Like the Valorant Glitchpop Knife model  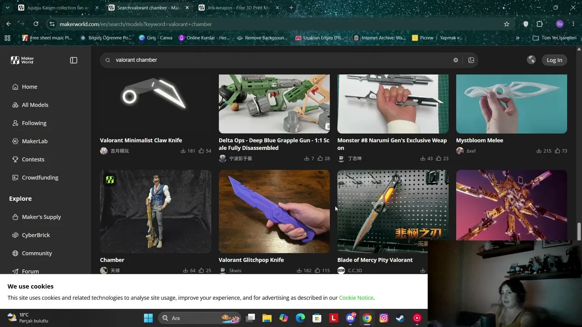(x=317, y=270)
